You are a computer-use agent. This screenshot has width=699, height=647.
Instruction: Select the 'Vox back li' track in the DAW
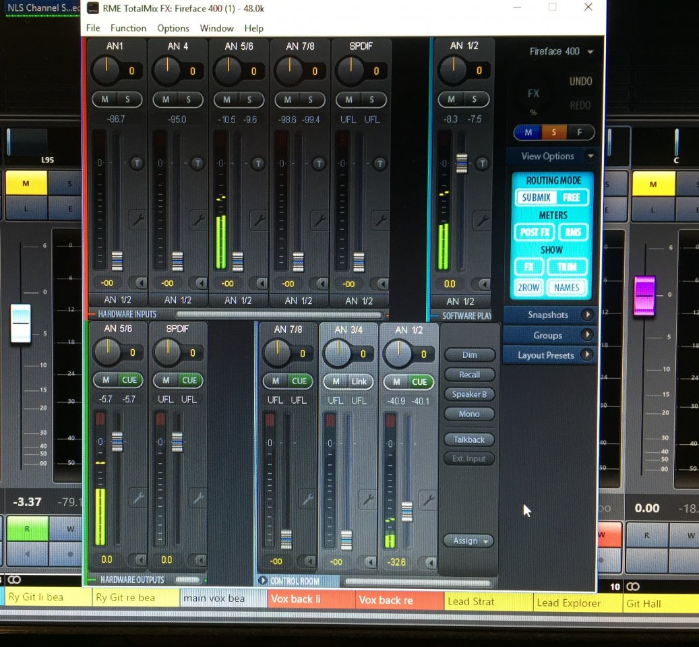point(311,599)
